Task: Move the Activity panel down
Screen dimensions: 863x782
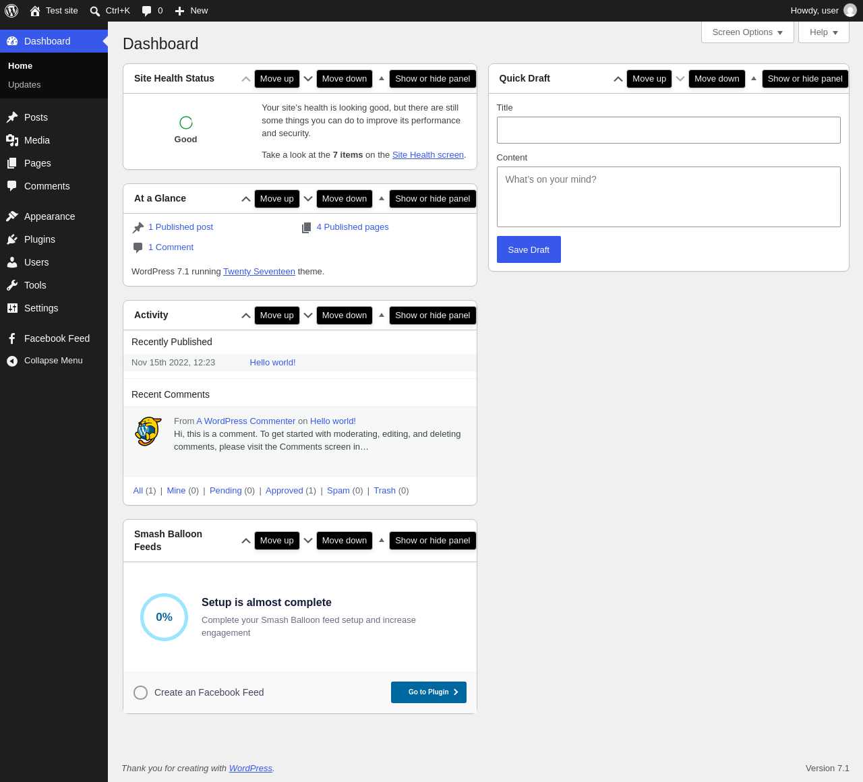Action: 308,315
